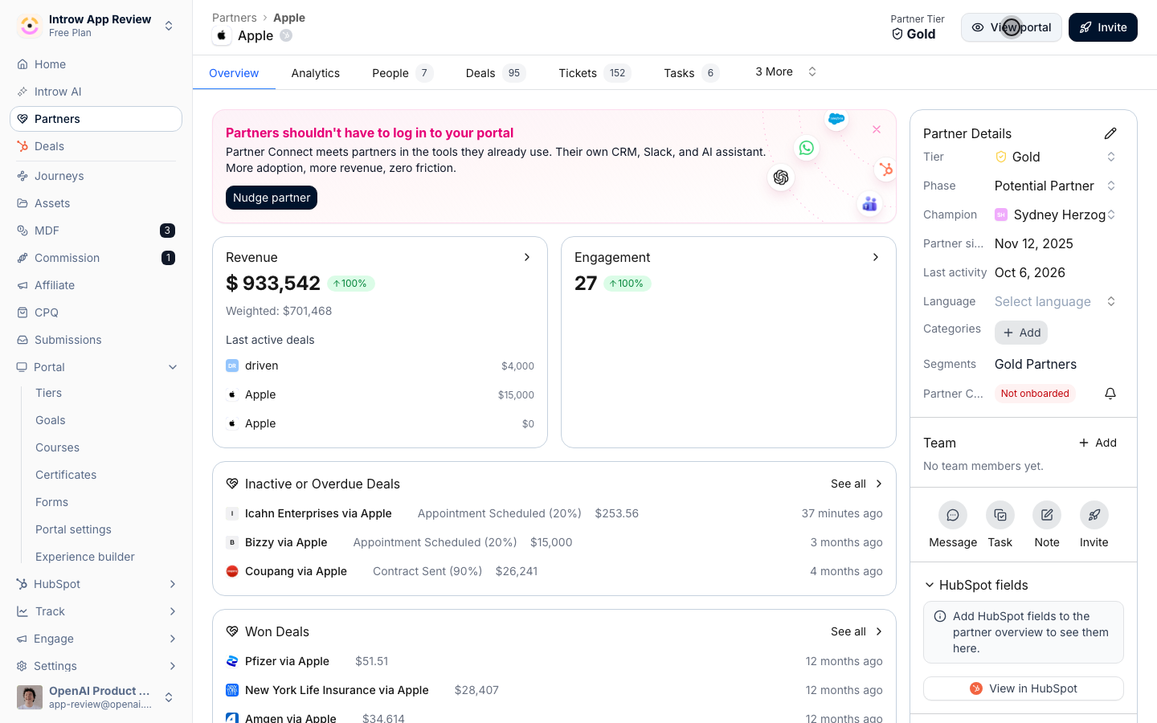Open the Deals tab with 95 deals
This screenshot has width=1157, height=723.
point(496,73)
